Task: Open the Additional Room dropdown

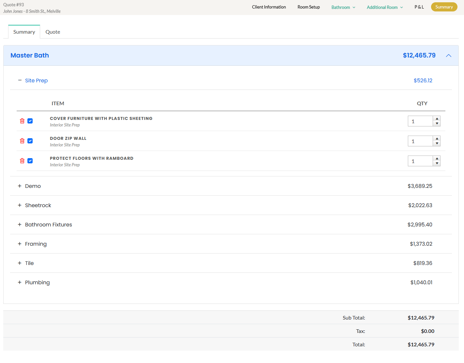Action: point(385,7)
